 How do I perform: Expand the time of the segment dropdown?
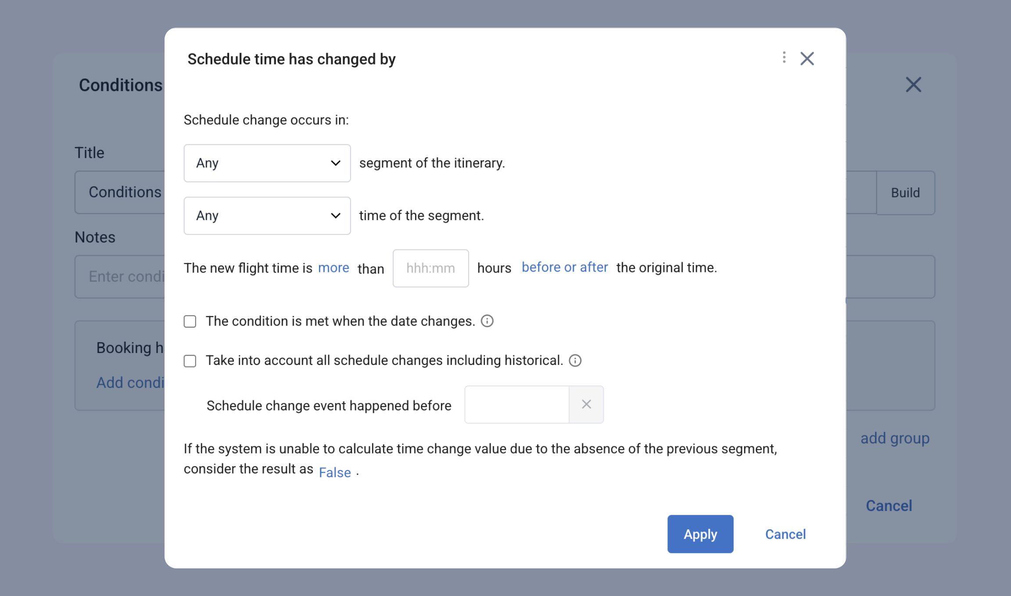click(x=267, y=216)
